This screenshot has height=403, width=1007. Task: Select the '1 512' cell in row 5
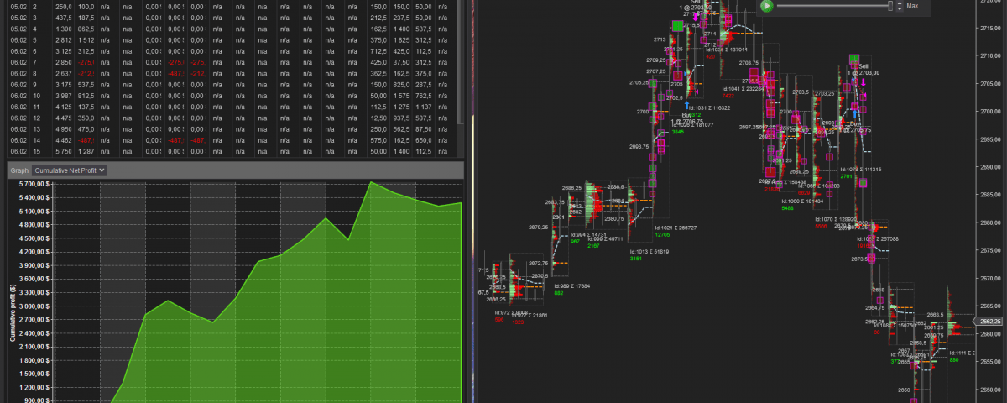coord(86,39)
